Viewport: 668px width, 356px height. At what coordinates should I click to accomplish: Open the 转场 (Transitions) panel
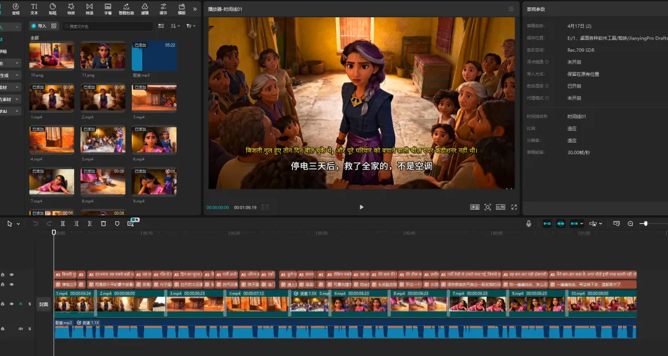tap(90, 8)
